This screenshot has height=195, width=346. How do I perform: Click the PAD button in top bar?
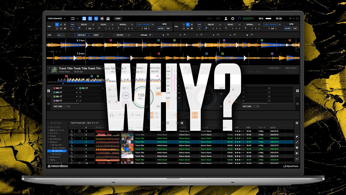click(x=209, y=19)
